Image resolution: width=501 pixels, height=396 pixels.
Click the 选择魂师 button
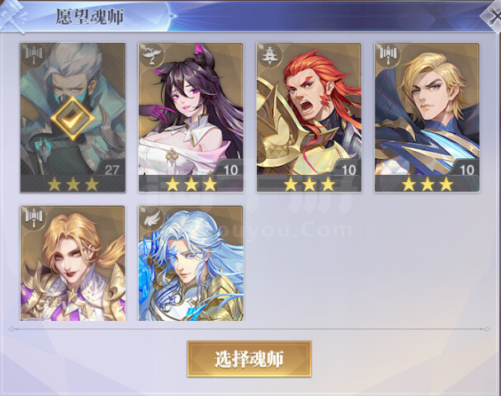(249, 359)
